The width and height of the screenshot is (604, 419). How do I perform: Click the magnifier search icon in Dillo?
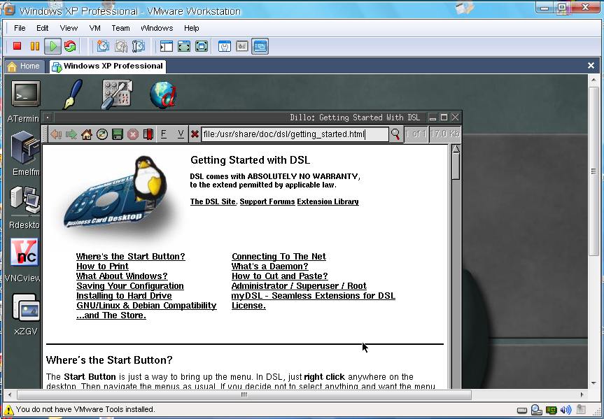tap(395, 134)
